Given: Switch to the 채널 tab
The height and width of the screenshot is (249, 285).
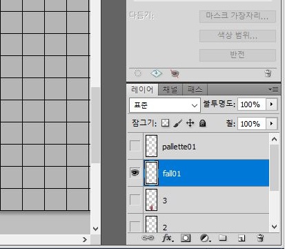Looking at the screenshot, I should [x=170, y=89].
